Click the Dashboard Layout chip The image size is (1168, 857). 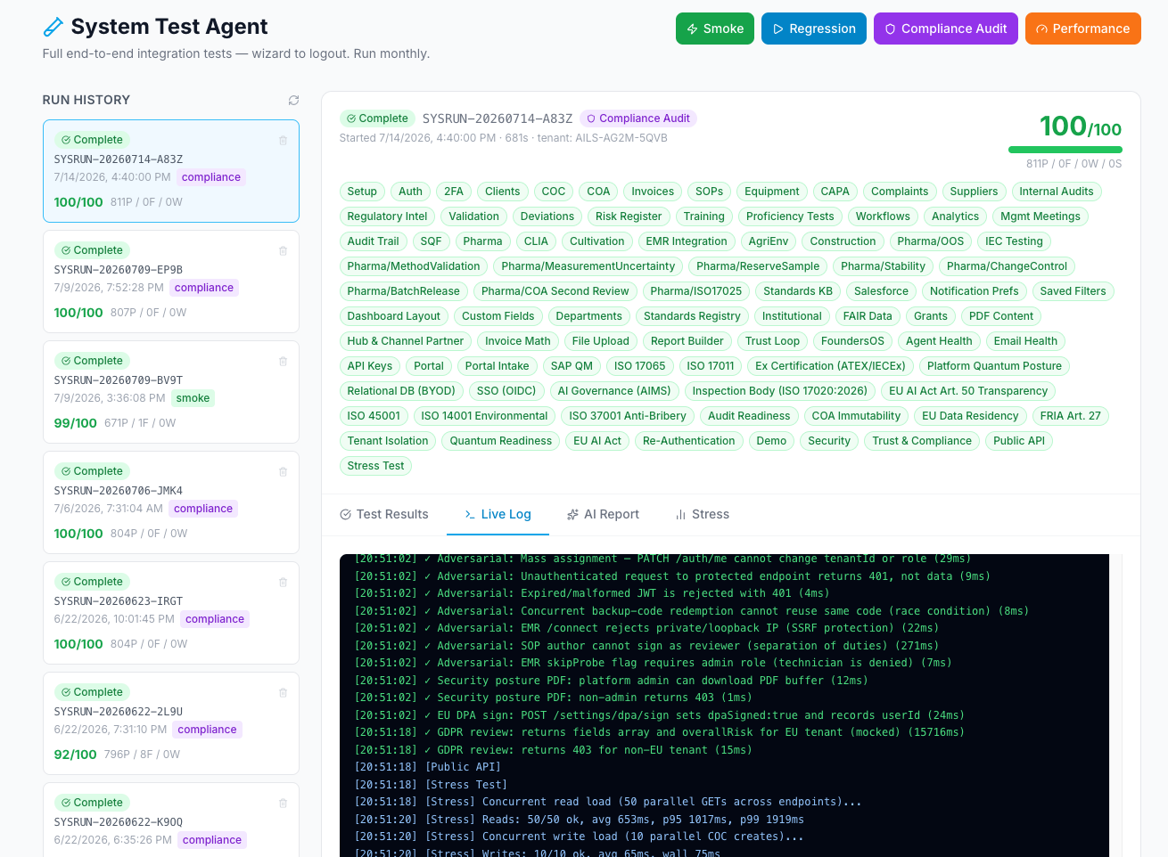[x=393, y=316]
